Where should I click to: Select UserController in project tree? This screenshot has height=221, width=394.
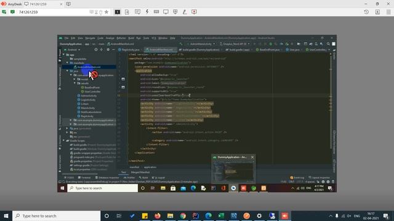point(92,91)
